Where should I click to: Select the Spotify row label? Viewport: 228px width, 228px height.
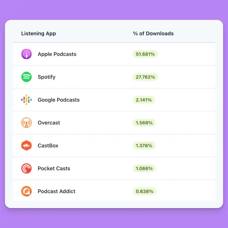[x=46, y=77]
